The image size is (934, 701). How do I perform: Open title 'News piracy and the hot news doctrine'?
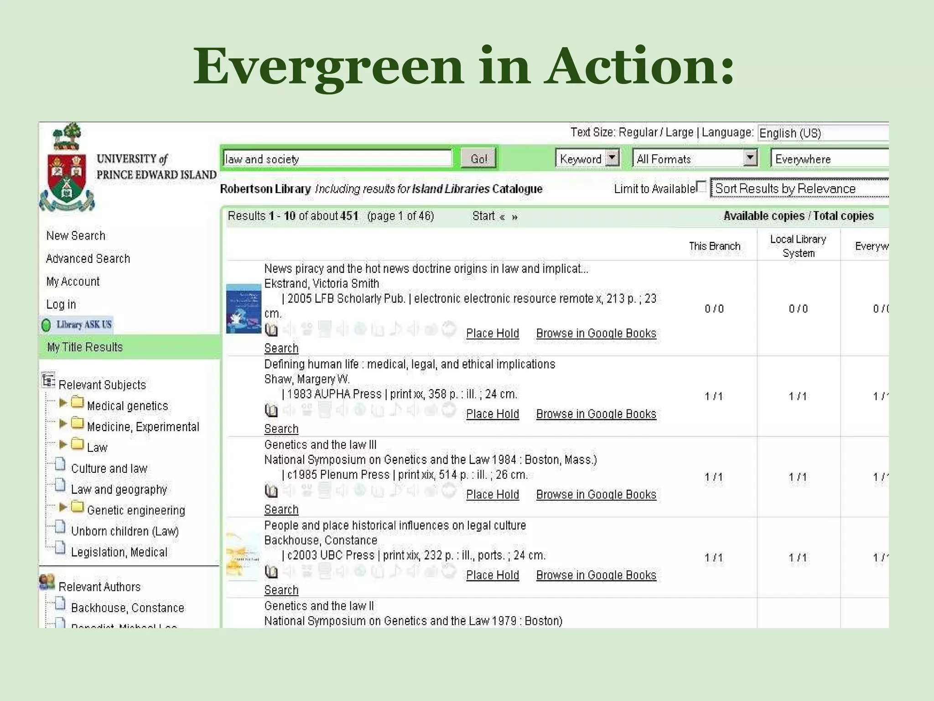click(426, 268)
